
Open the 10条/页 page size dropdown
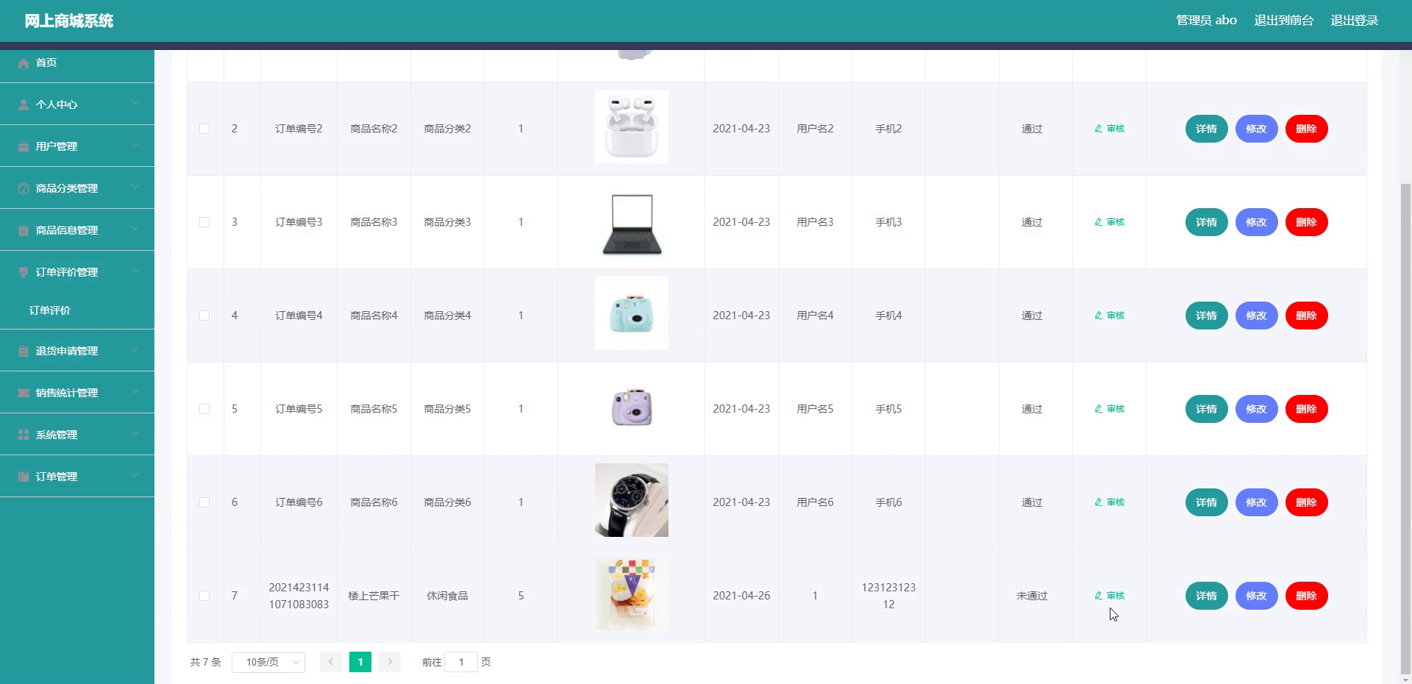268,662
